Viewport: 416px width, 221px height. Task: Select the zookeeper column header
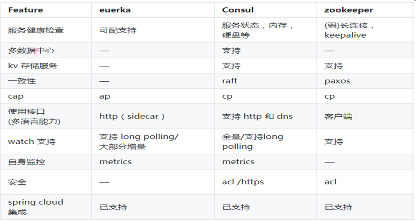348,10
